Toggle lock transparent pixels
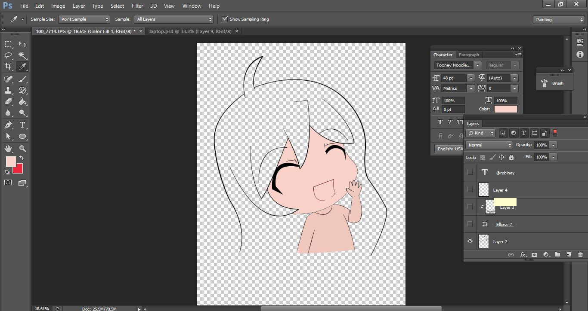The image size is (588, 311). [483, 157]
